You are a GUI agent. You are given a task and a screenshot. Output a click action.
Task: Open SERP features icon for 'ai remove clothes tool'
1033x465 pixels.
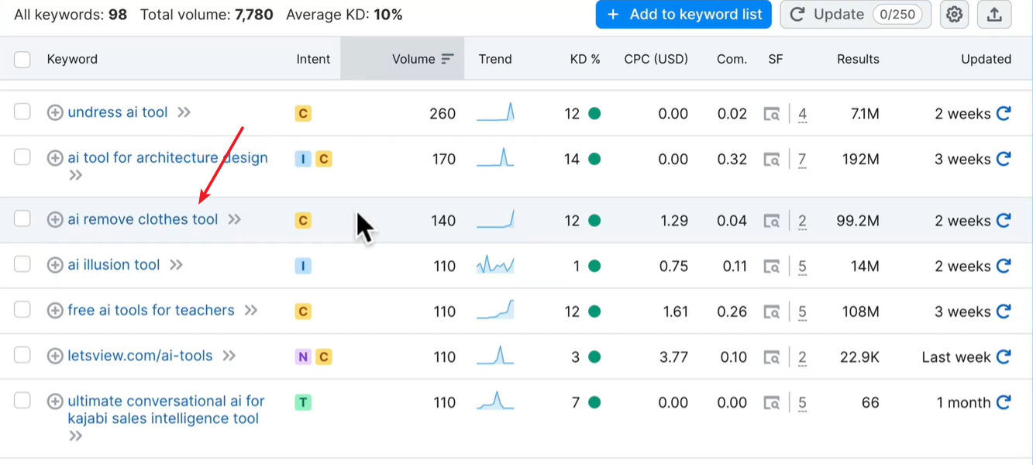point(772,221)
